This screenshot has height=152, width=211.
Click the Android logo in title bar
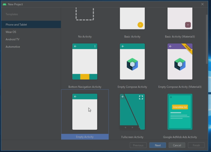click(x=4, y=4)
